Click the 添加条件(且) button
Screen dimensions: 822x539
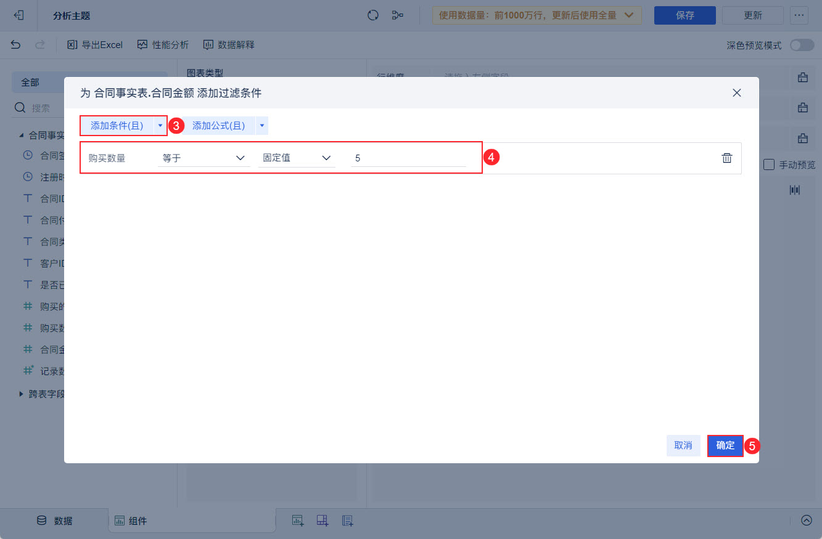pos(117,126)
